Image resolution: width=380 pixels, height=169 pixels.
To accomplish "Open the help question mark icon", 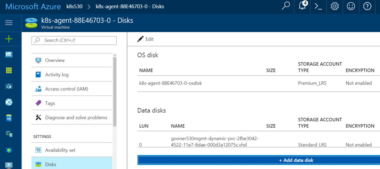I will tap(367, 7).
